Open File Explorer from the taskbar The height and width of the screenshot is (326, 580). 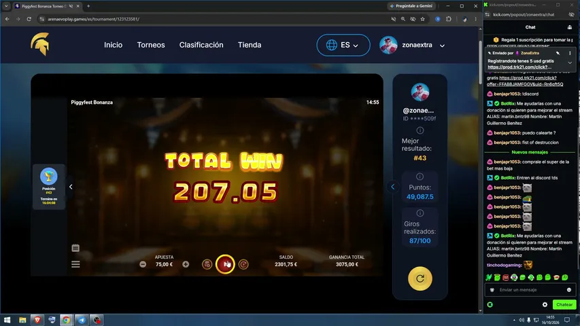[22, 320]
